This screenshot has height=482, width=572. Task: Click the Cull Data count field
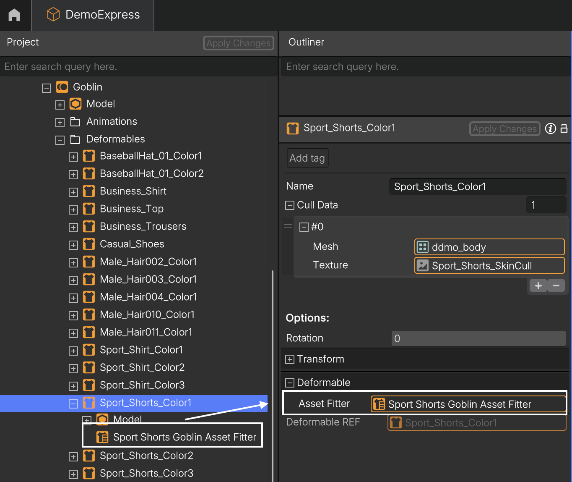(546, 205)
